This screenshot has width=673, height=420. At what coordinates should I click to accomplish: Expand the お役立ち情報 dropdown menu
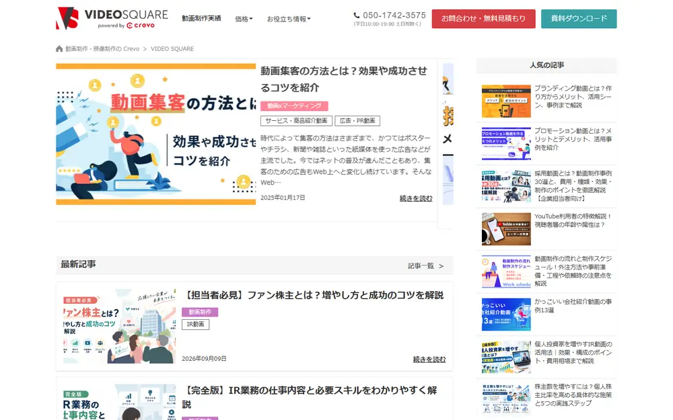[x=289, y=19]
